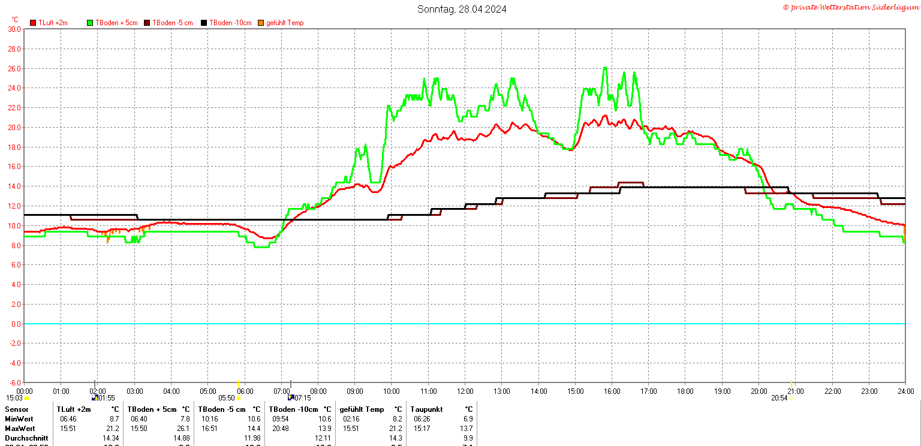The image size is (921, 446).
Task: Click the sunset icon at 20:54
Action: (791, 397)
